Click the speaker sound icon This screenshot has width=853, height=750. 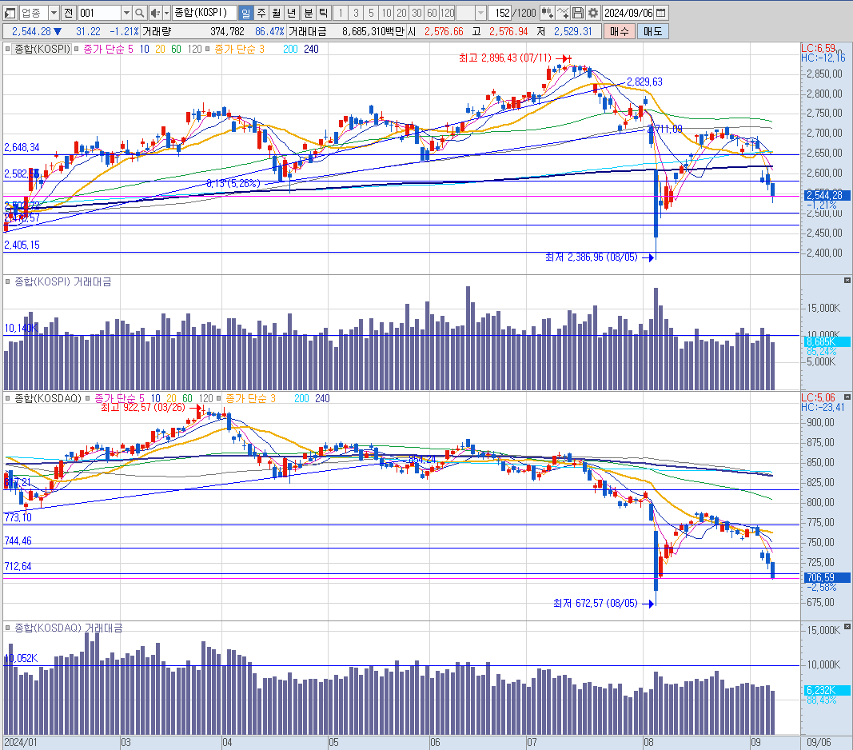click(155, 13)
